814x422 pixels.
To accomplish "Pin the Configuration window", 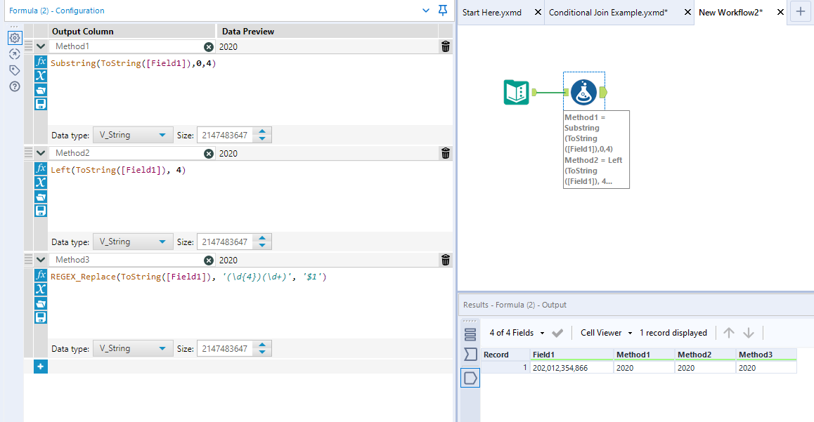I will [442, 11].
